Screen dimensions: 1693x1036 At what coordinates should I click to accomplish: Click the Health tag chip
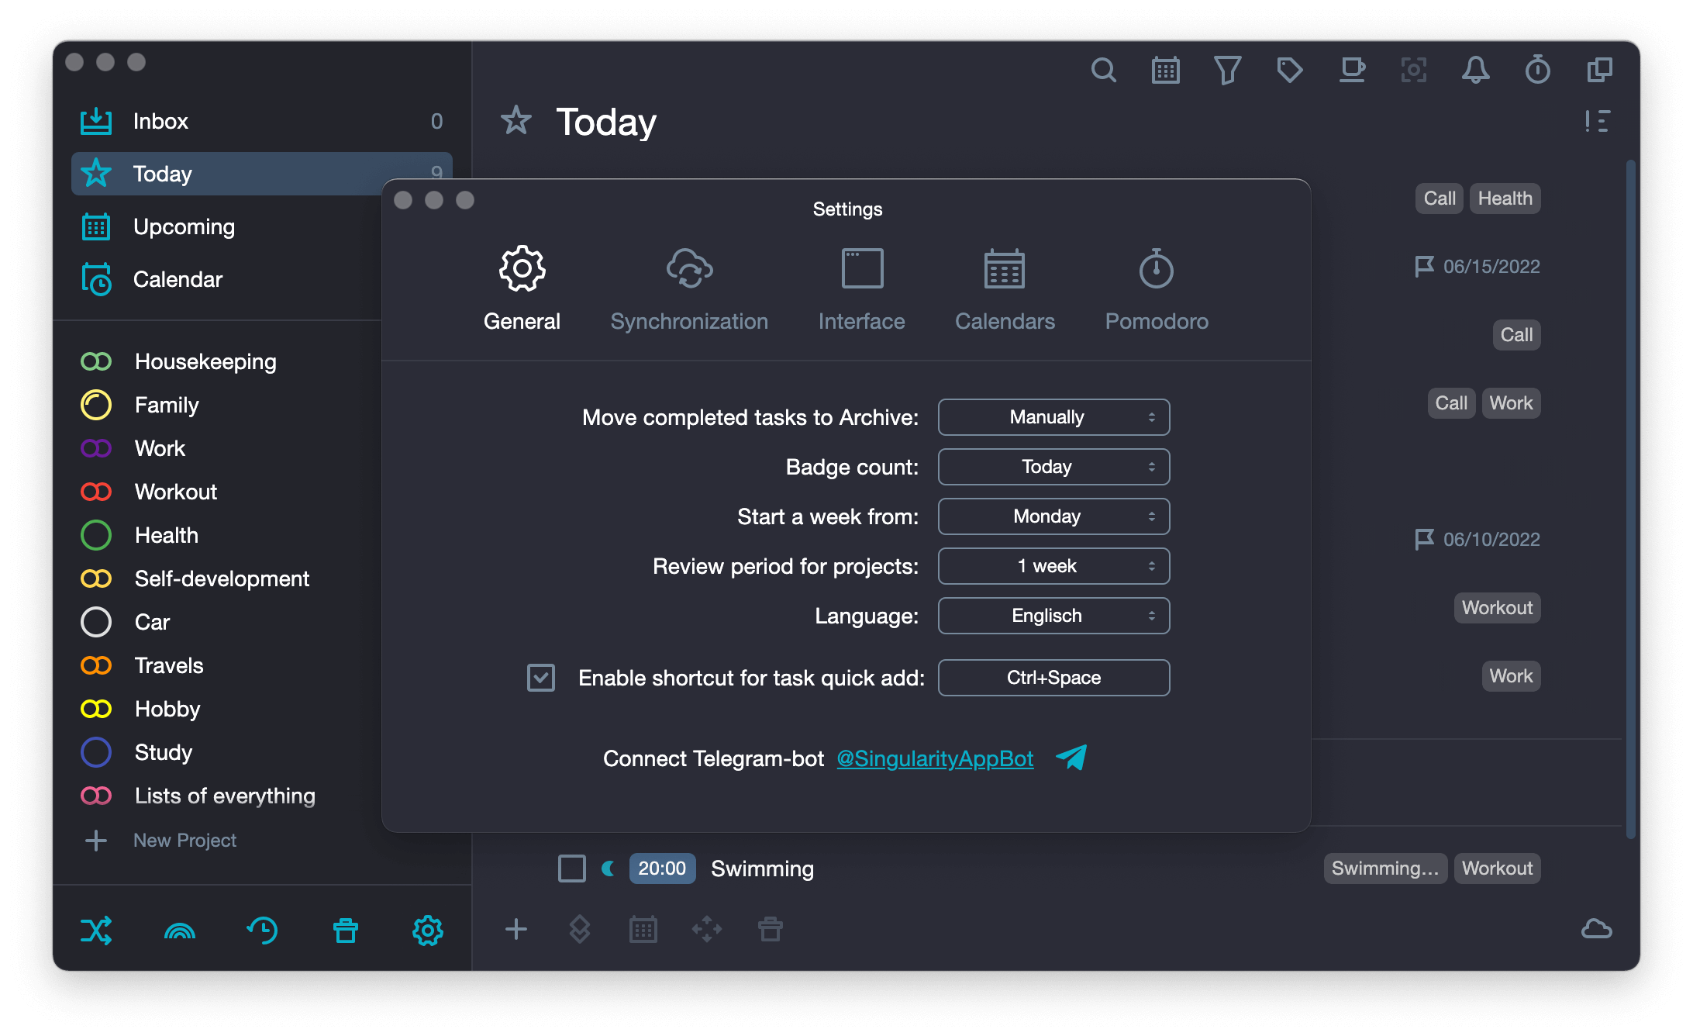click(x=1505, y=199)
